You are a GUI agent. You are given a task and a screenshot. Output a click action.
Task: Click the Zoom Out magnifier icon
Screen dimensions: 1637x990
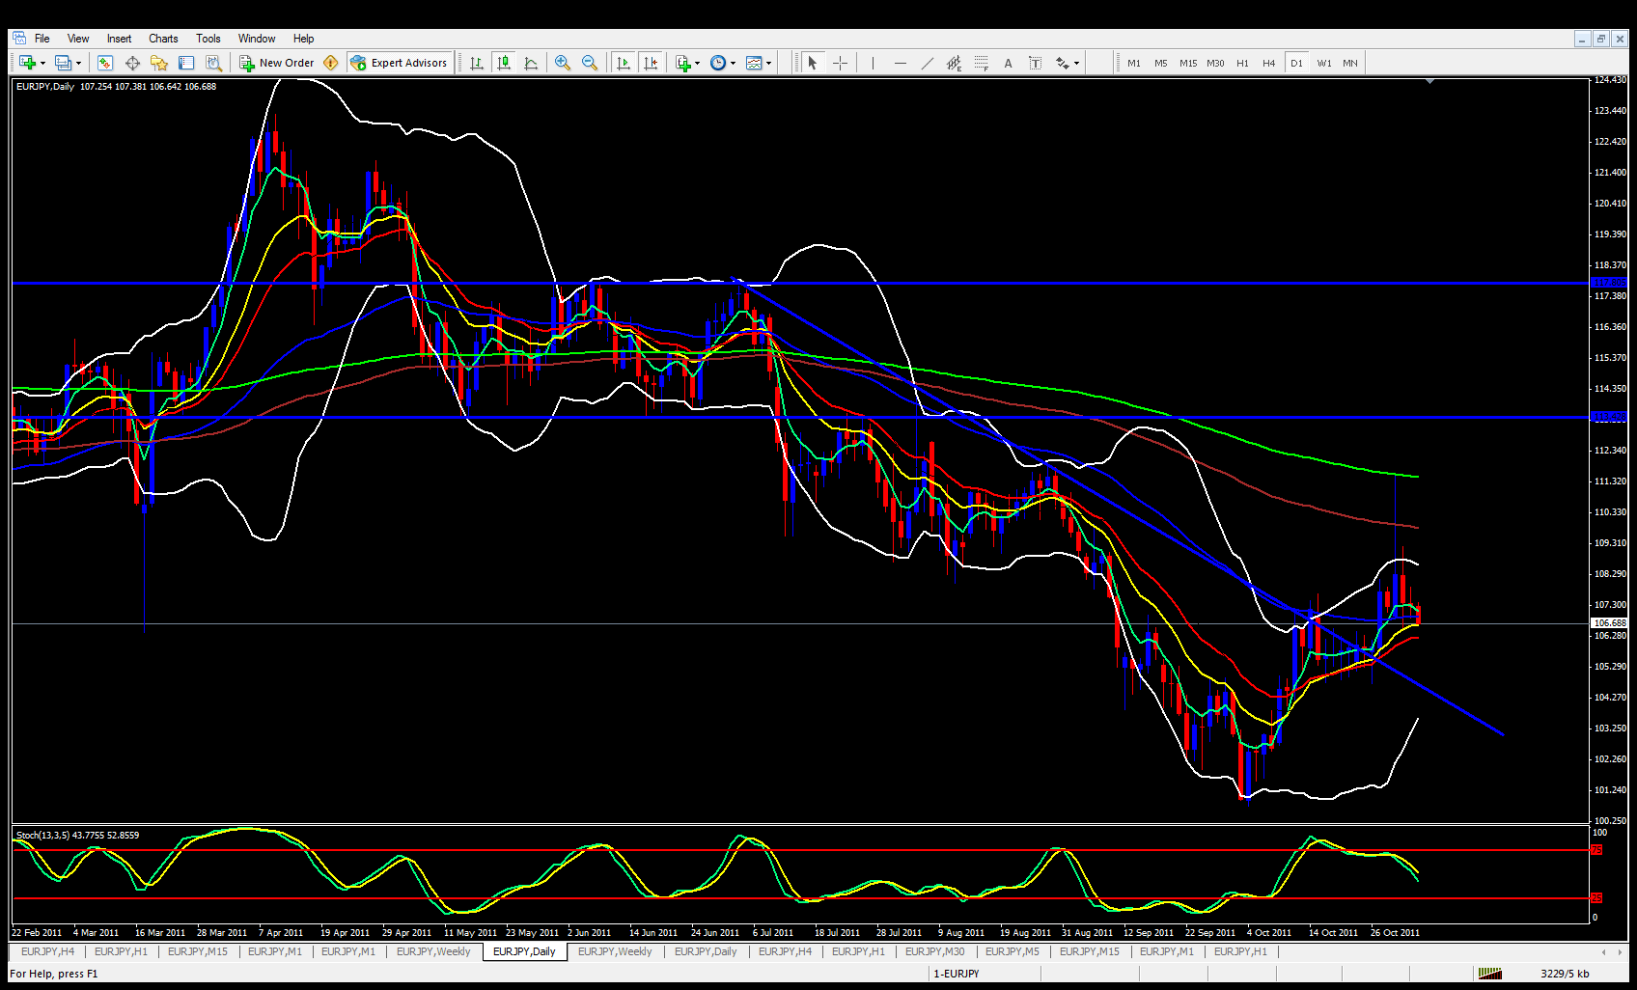click(x=589, y=63)
